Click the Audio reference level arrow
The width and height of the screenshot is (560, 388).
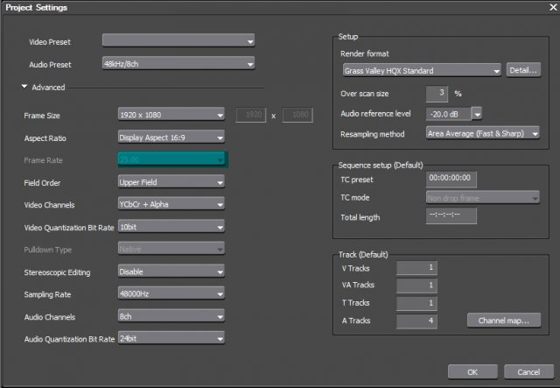point(477,113)
